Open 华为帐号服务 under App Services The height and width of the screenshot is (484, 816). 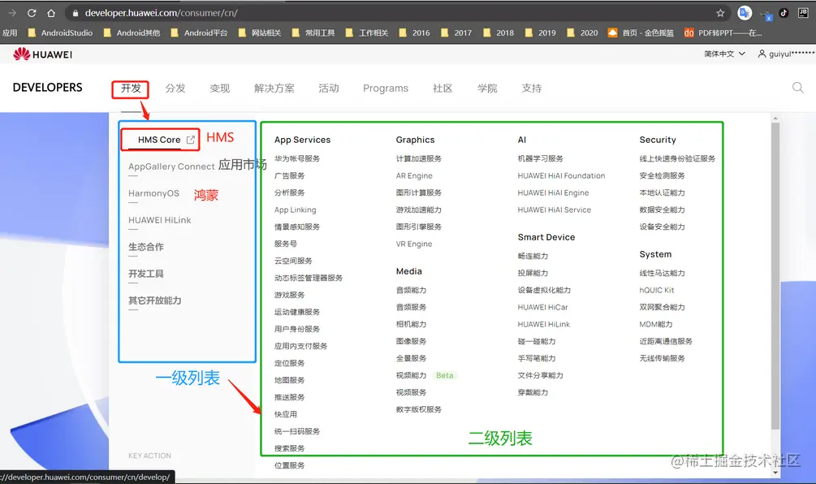tap(297, 158)
